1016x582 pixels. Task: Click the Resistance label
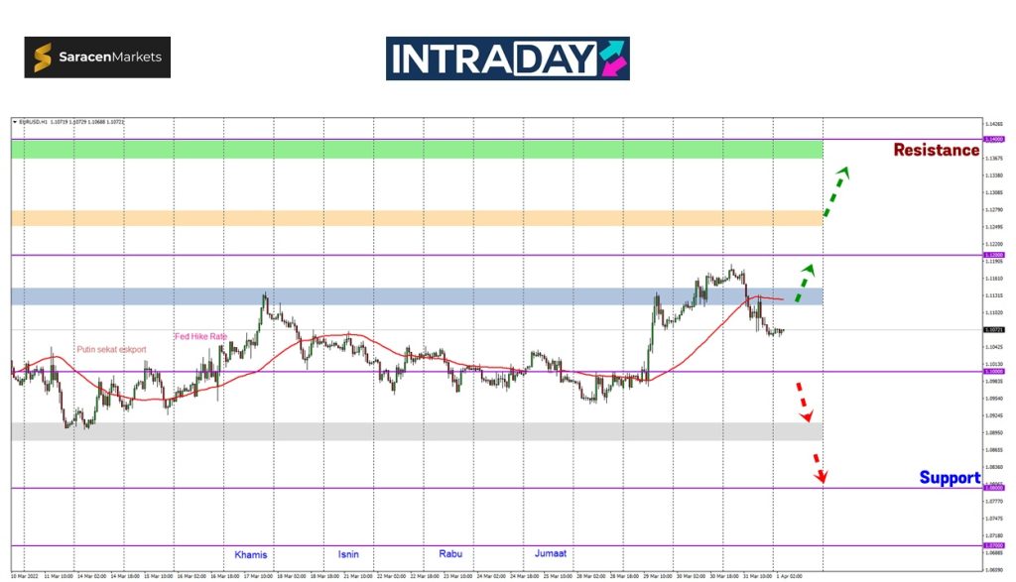point(936,150)
